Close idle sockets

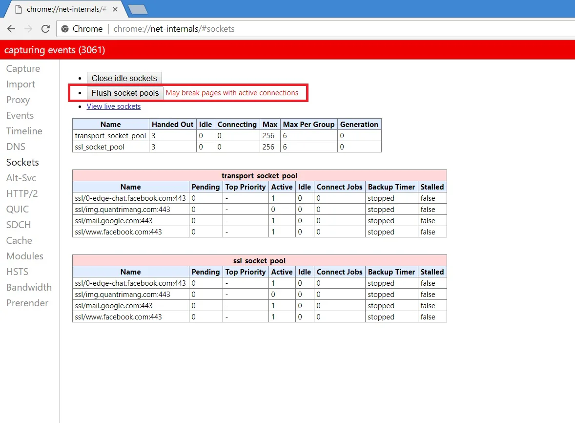[124, 78]
